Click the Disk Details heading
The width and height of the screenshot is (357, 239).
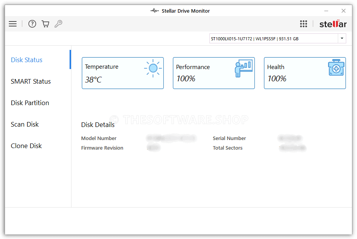click(98, 125)
